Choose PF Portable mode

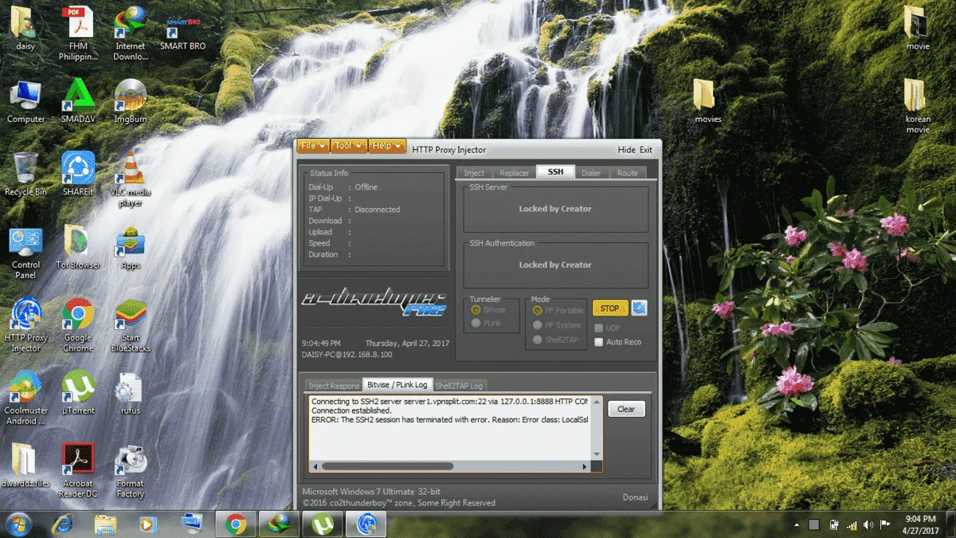[538, 310]
